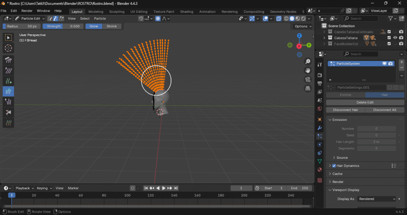
Task: Expand the Cache panel
Action: coord(337,174)
